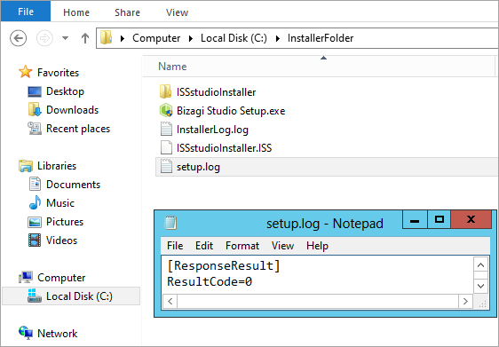Select Libraries in navigation pane

57,166
